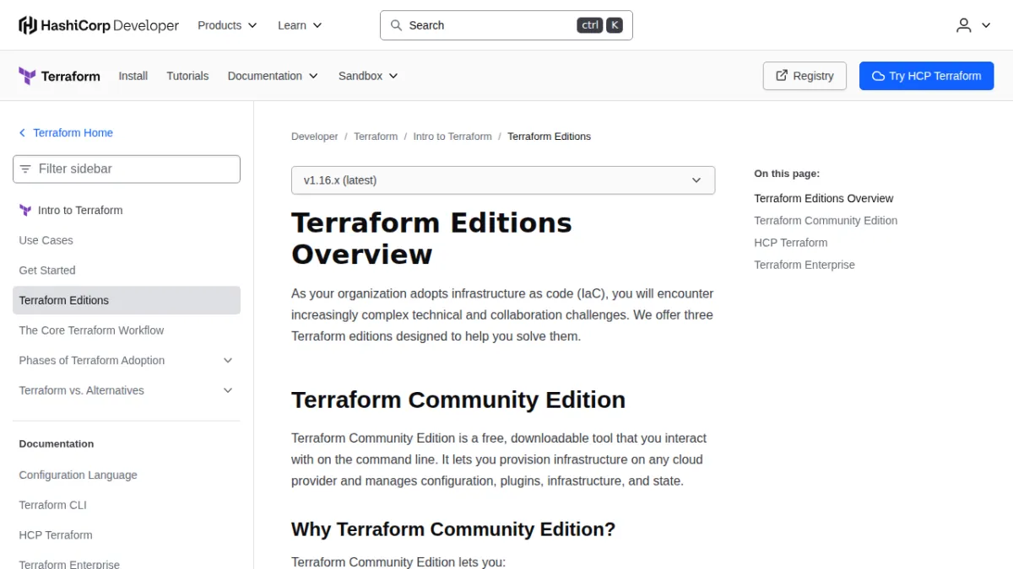The height and width of the screenshot is (569, 1013).
Task: Jump to Terraform Community Edition in page outline
Action: click(826, 221)
